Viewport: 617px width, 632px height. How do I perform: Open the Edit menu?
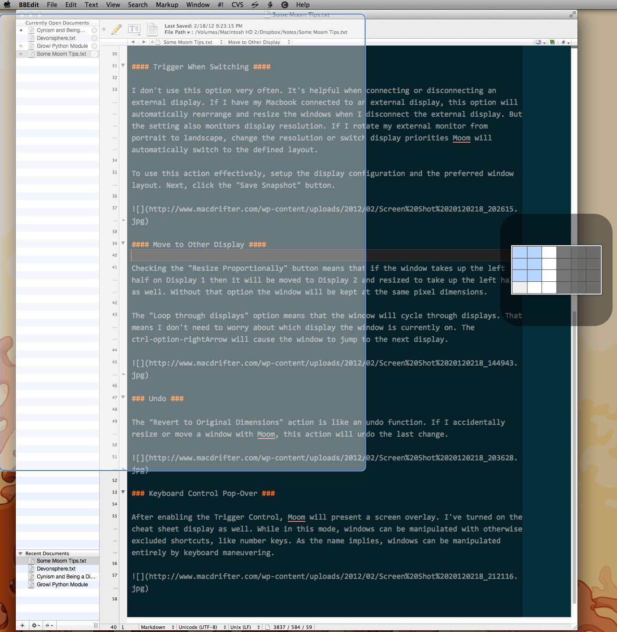point(71,5)
